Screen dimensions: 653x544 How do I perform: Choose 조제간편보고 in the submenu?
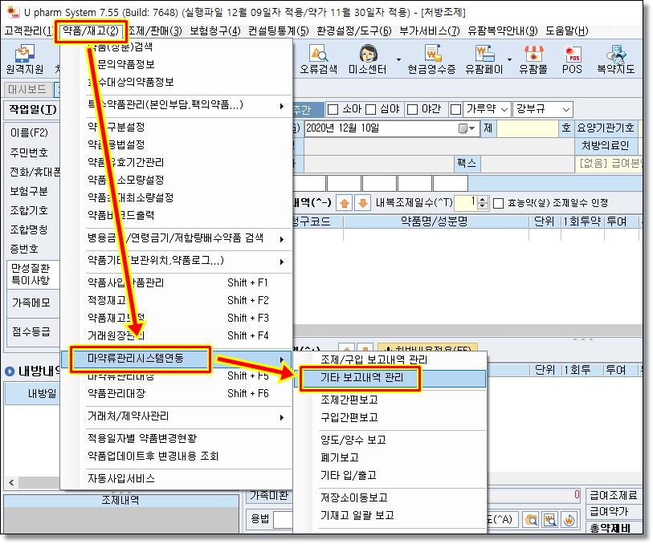point(349,400)
